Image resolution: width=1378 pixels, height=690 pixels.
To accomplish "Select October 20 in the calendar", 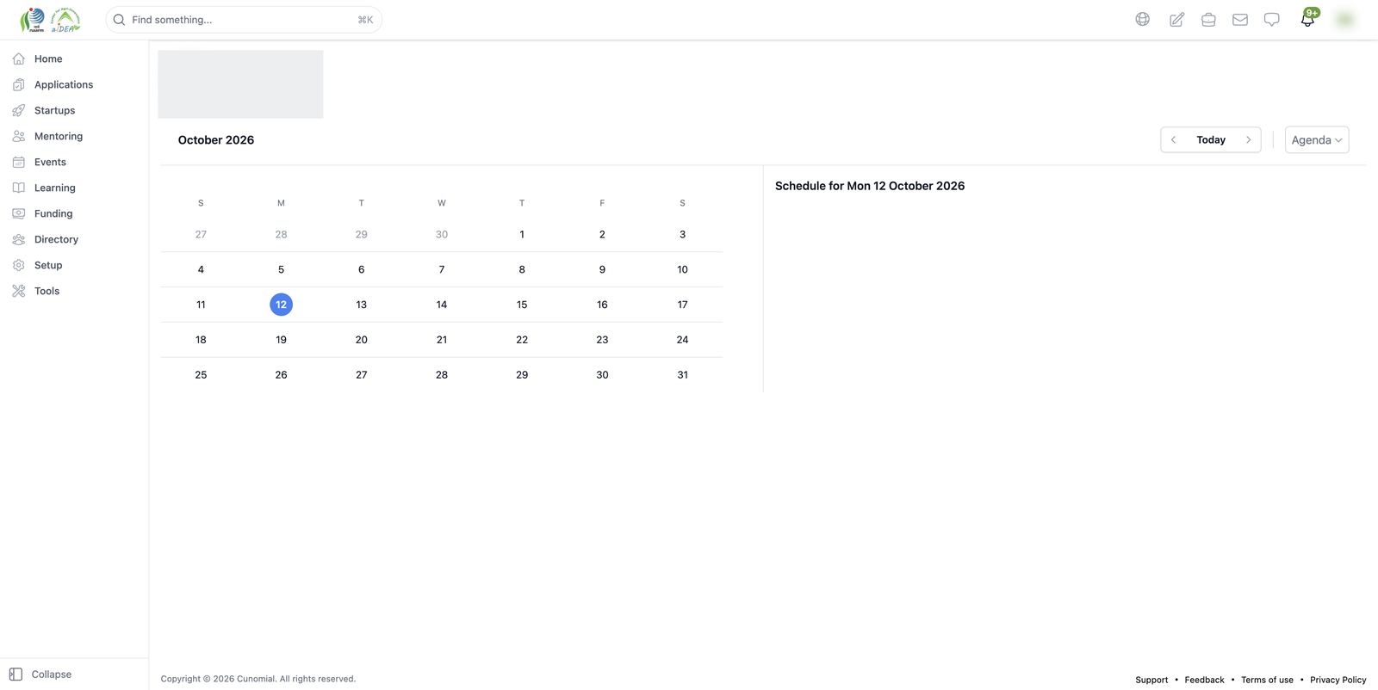I will [x=361, y=340].
